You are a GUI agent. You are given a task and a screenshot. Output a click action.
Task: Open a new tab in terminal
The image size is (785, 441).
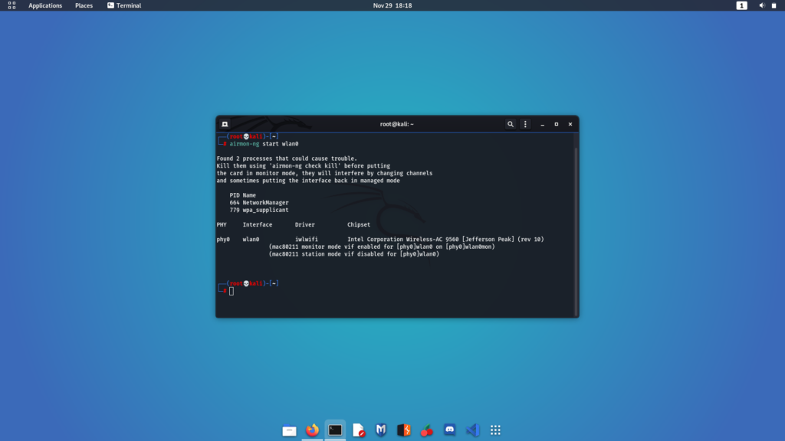pos(225,124)
